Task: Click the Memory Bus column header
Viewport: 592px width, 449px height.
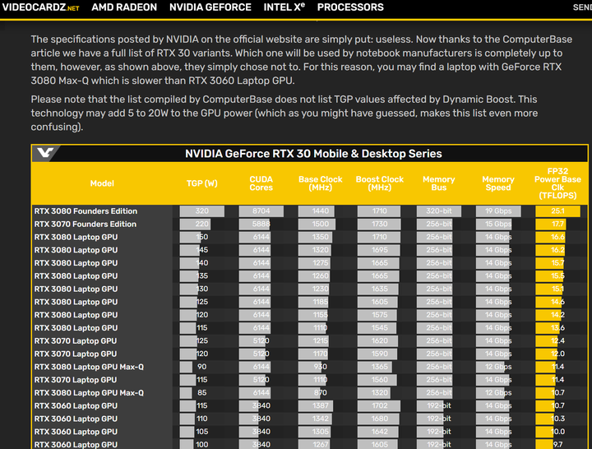Action: click(x=439, y=183)
